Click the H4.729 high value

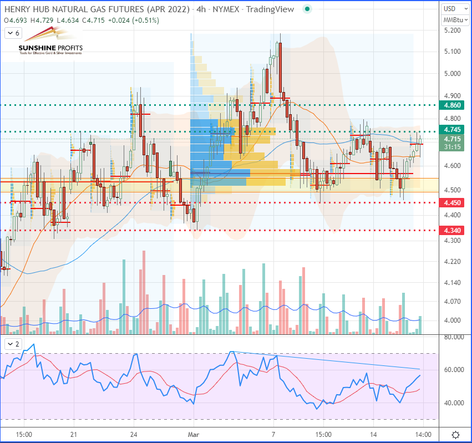coord(42,21)
